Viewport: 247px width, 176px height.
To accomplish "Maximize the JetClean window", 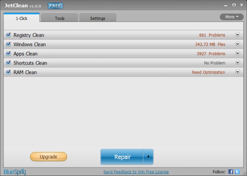I will pyautogui.click(x=234, y=5).
